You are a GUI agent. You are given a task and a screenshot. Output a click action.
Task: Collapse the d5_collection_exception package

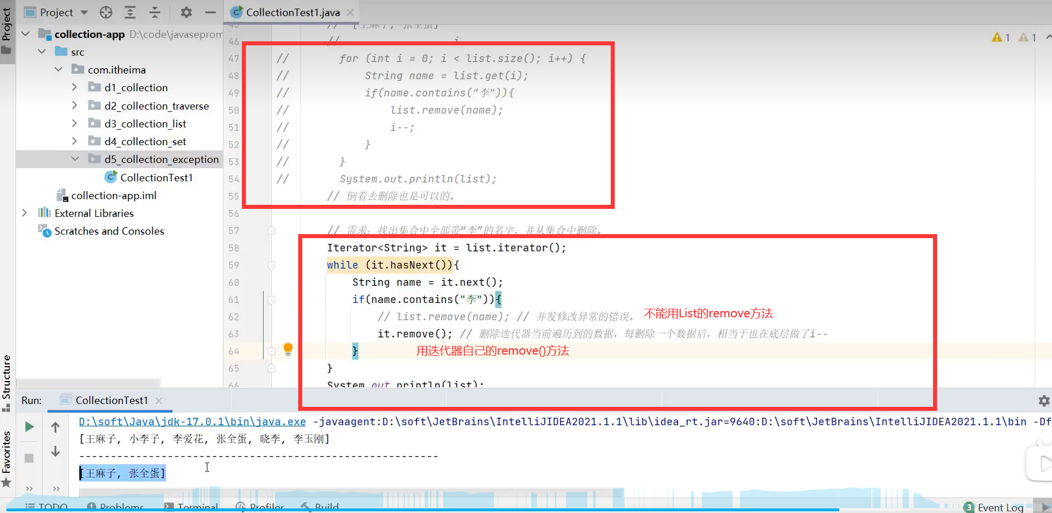(75, 159)
